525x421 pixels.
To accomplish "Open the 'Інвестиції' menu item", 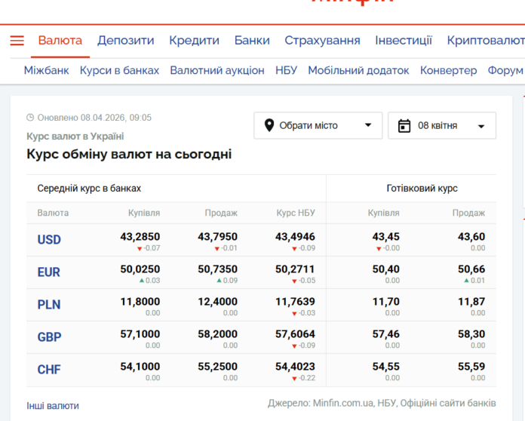I will tap(404, 41).
